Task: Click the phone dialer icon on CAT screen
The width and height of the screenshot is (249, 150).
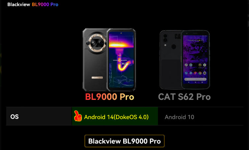Action: (x=186, y=73)
